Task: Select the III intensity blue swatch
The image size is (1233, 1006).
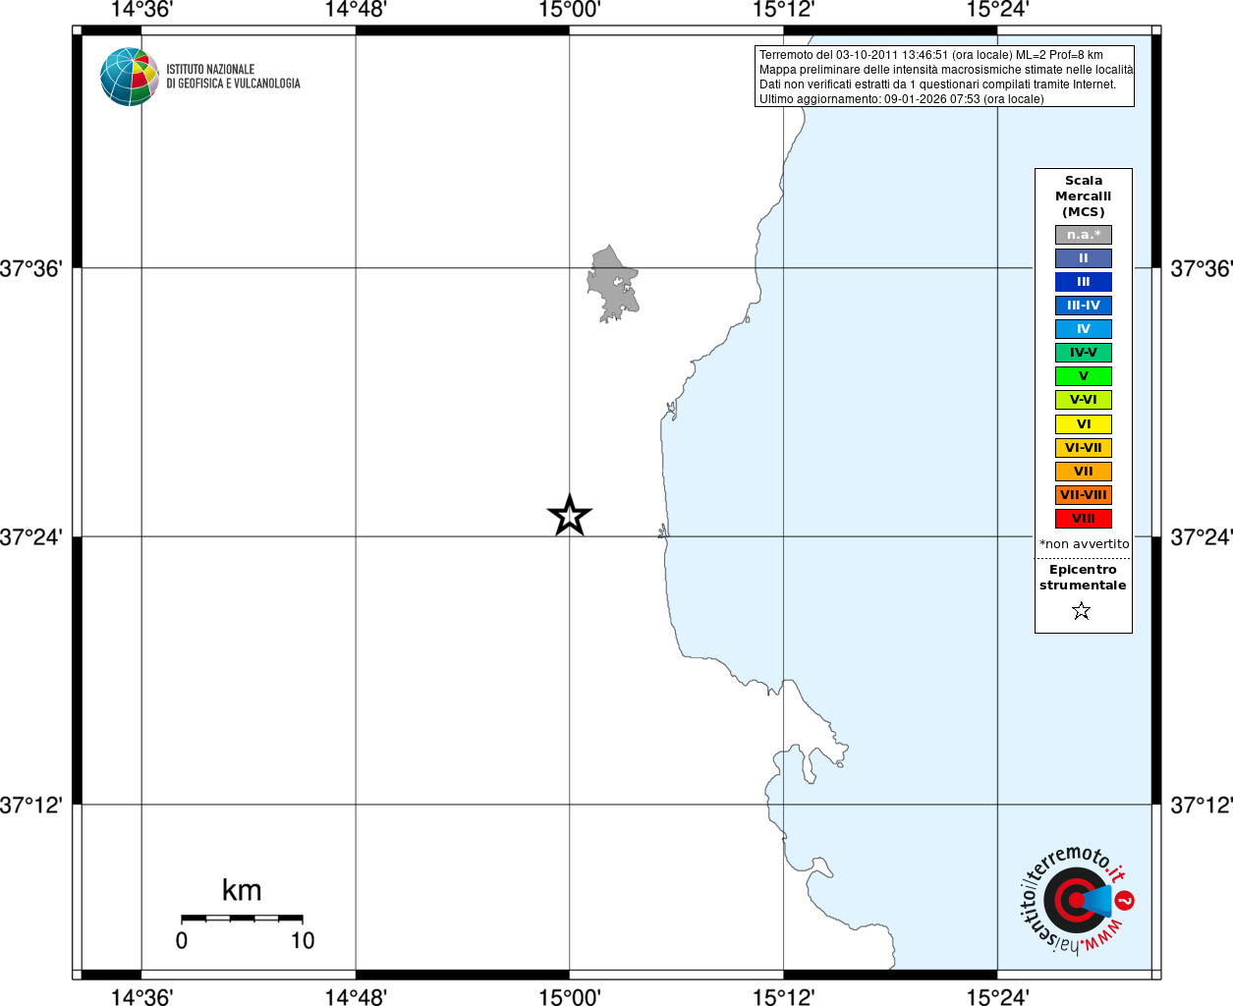Action: 1084,282
